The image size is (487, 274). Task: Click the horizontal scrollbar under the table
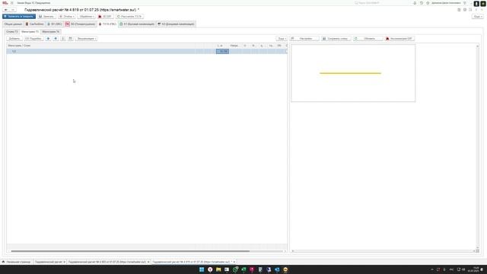130,251
